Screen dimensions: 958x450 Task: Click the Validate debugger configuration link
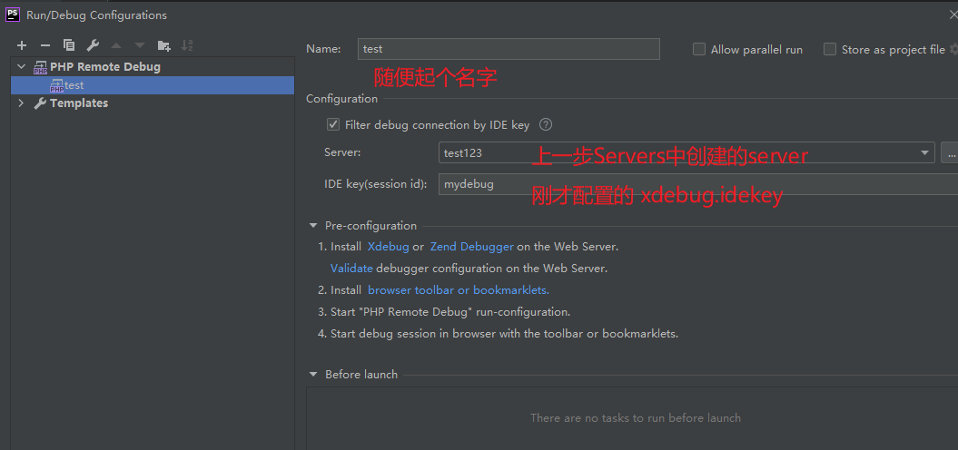coord(351,269)
